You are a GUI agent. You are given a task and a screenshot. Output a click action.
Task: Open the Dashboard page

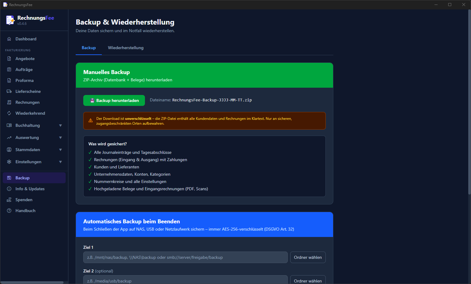pyautogui.click(x=34, y=39)
